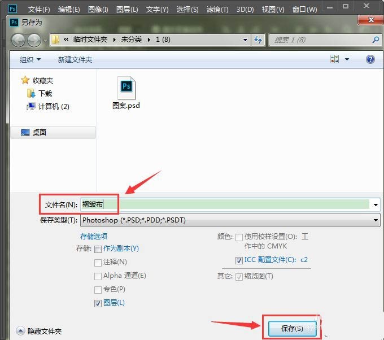
Task: Toggle the 作为副本 checkbox
Action: tap(98, 250)
